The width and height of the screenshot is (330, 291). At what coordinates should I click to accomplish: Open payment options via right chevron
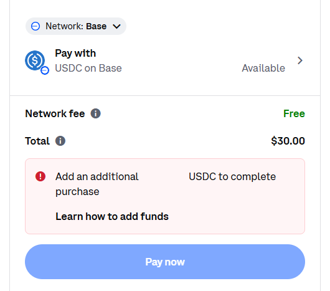coord(300,60)
